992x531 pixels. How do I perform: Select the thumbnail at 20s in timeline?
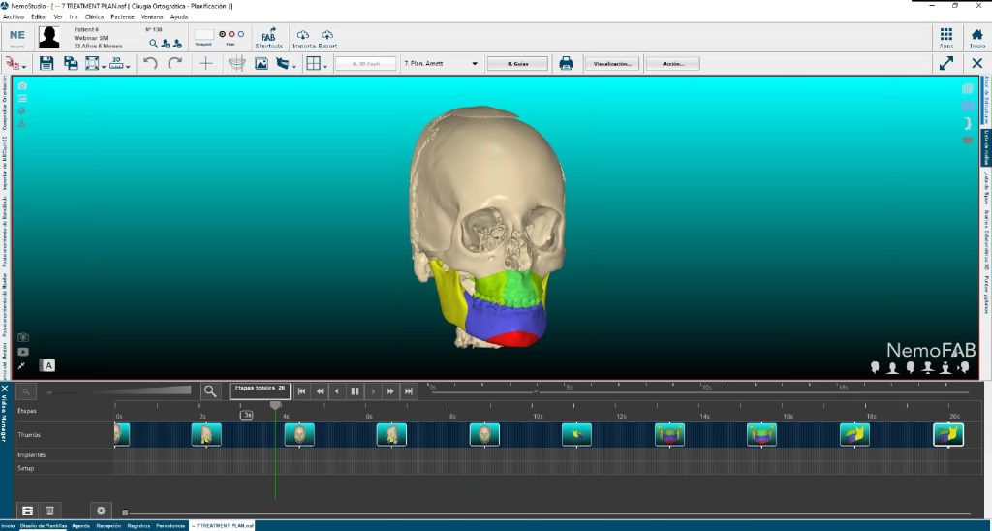948,435
